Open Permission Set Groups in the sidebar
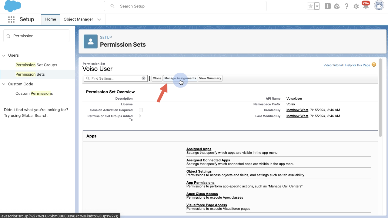Image resolution: width=388 pixels, height=218 pixels. tap(36, 65)
